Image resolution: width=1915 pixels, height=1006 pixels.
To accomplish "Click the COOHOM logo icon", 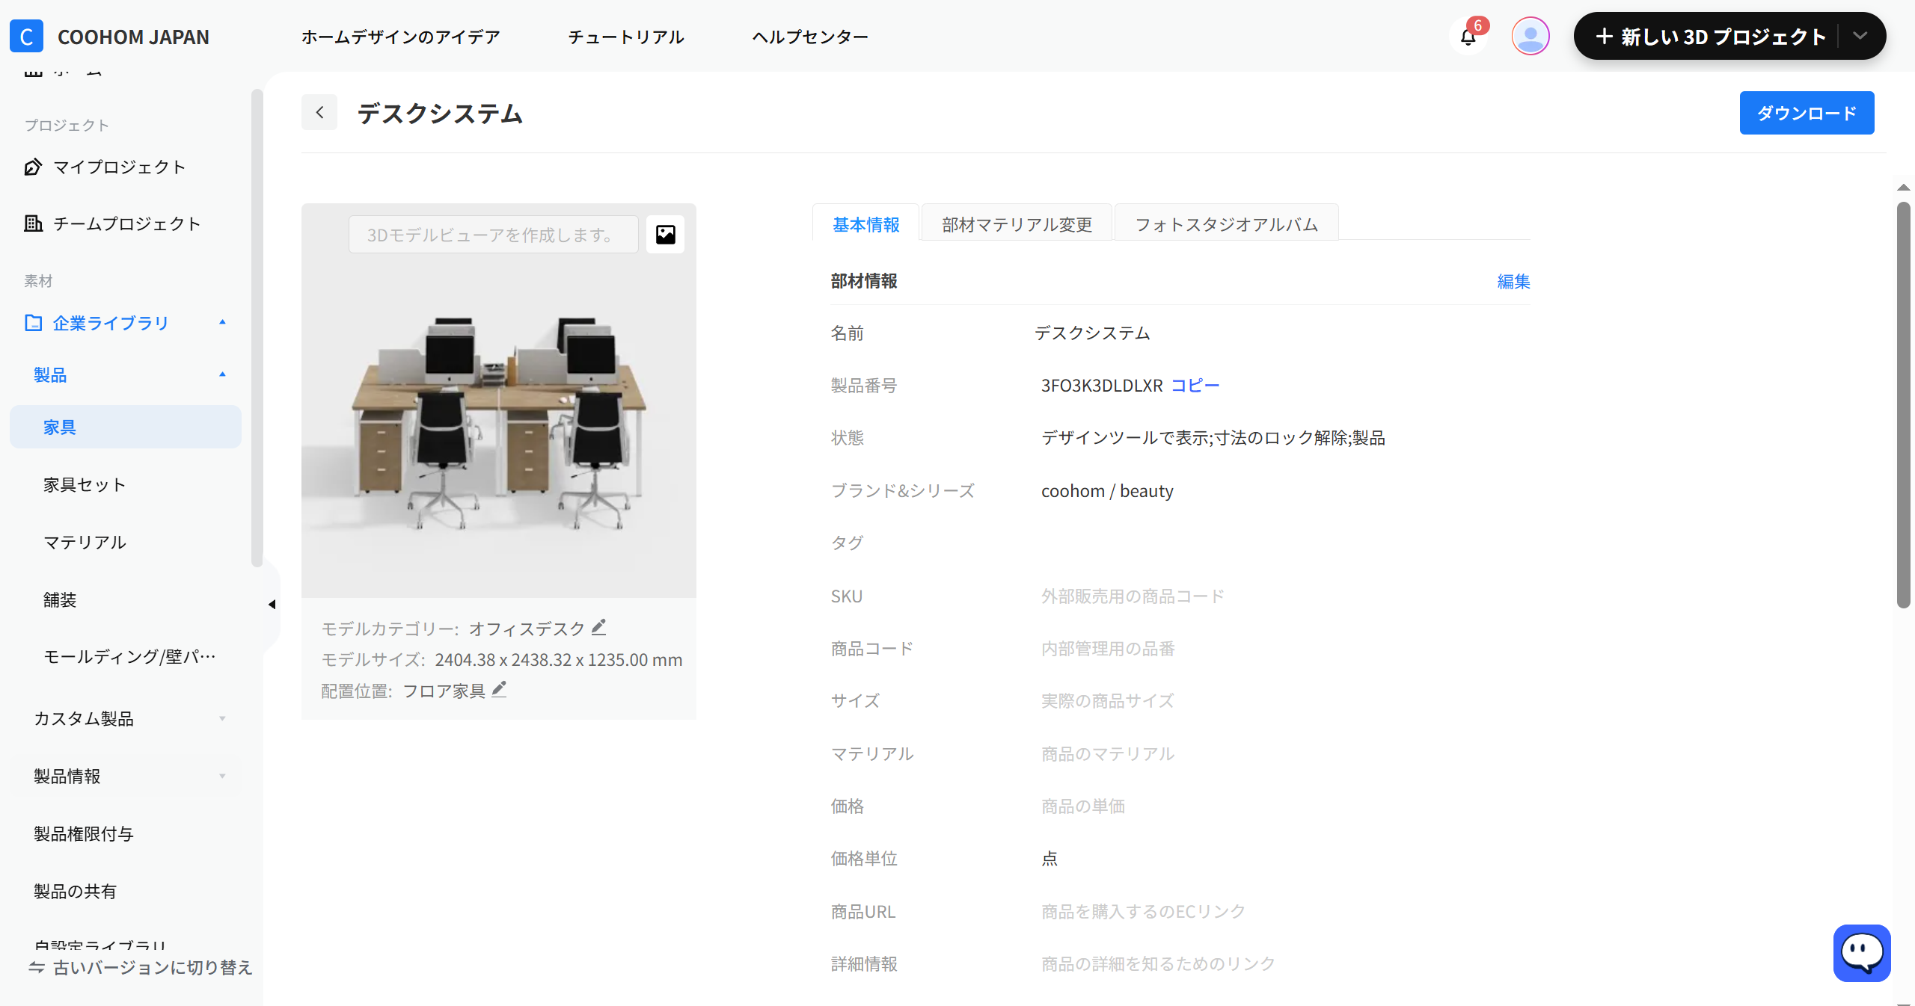I will [26, 37].
